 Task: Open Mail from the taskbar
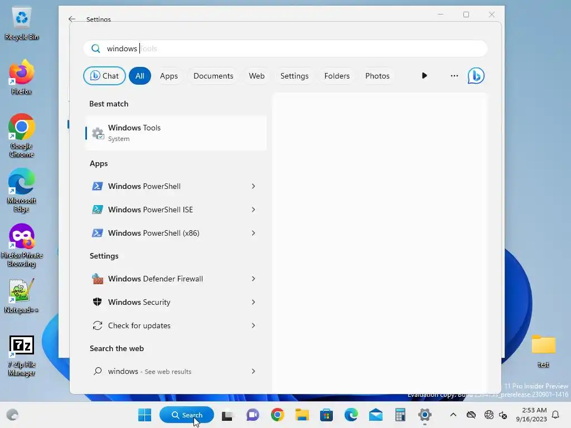click(x=375, y=415)
